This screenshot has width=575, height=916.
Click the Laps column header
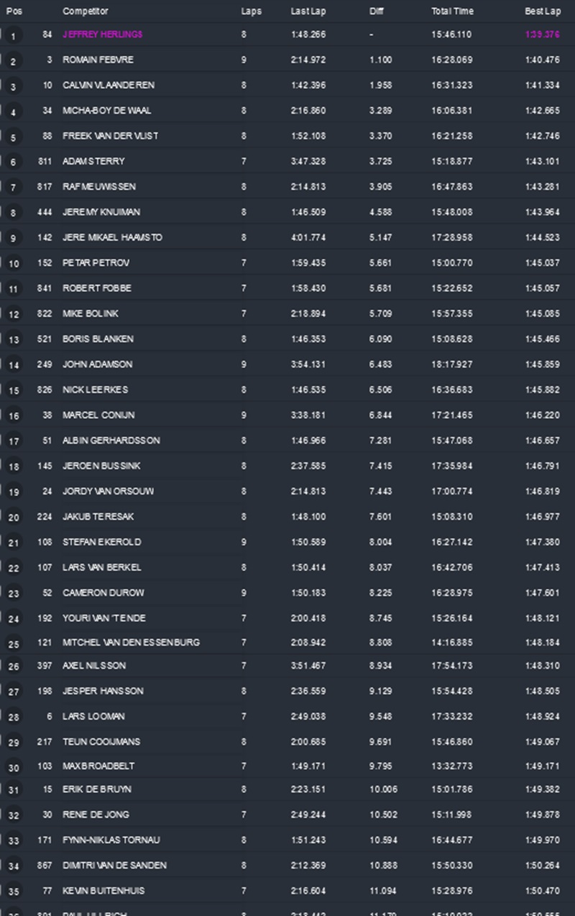click(x=252, y=12)
